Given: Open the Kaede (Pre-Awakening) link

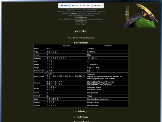Looking at the screenshot, I should point(73,19).
